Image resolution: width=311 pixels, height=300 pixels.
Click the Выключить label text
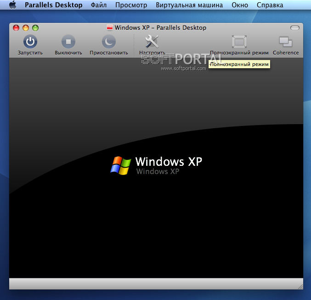[x=68, y=53]
